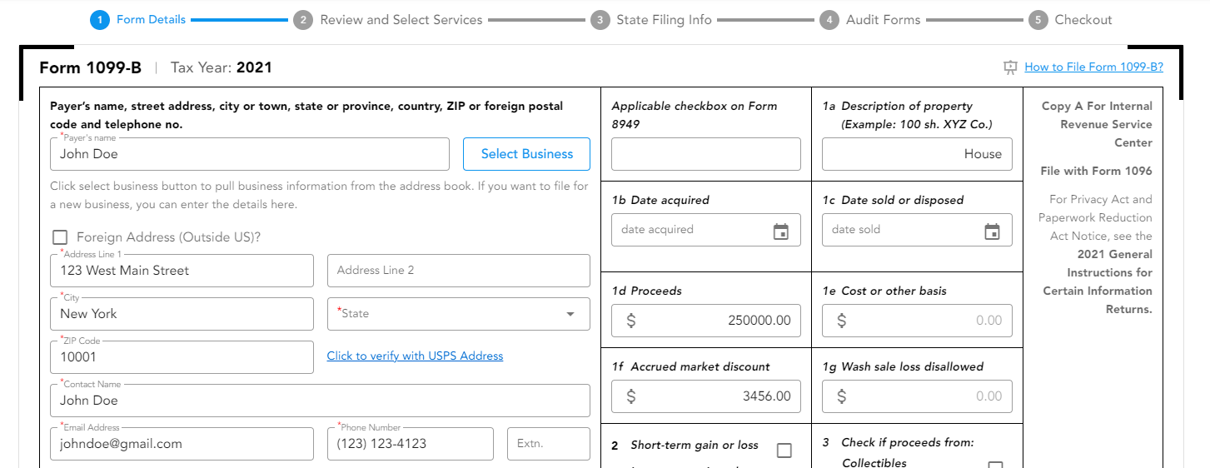This screenshot has width=1210, height=468.
Task: Click Address Line 1 input field
Action: coord(182,271)
